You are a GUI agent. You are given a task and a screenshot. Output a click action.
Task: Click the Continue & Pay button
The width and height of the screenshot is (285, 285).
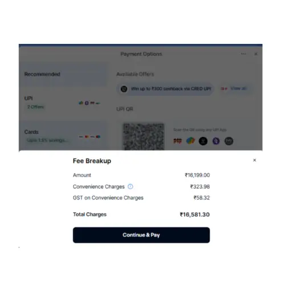[141, 235]
